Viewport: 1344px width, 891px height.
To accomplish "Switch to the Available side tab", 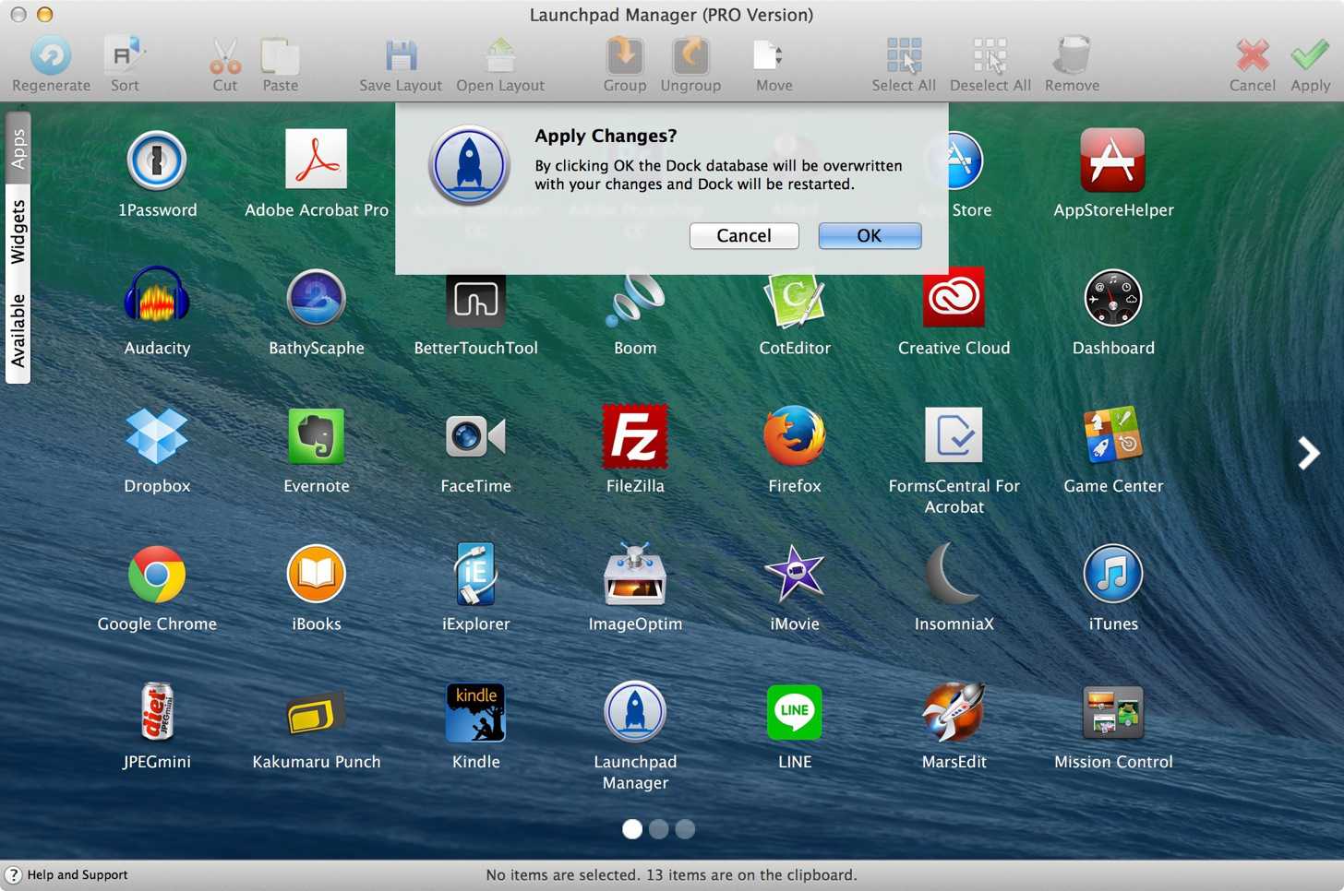I will (18, 330).
